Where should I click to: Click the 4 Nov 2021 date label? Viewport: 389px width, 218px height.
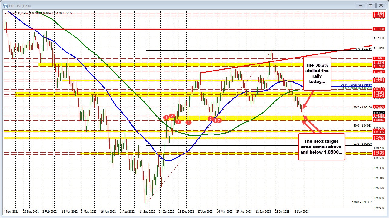pyautogui.click(x=11, y=212)
